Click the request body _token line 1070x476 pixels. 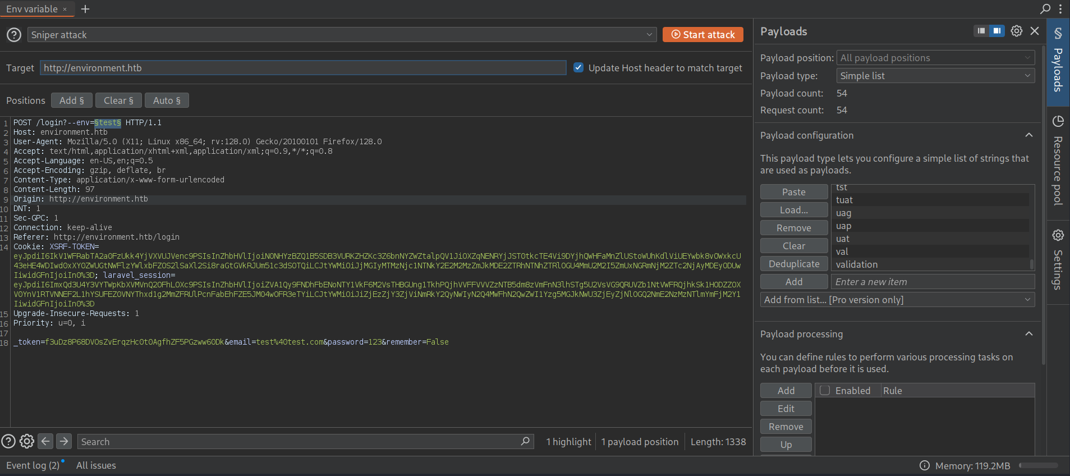(231, 342)
